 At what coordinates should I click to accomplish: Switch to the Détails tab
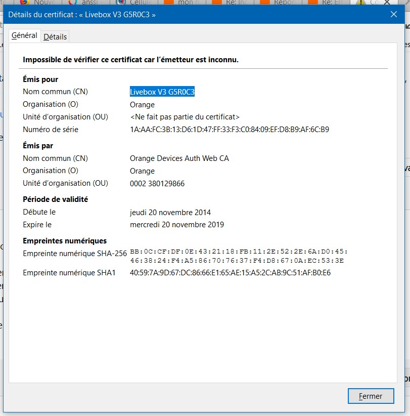coord(55,36)
